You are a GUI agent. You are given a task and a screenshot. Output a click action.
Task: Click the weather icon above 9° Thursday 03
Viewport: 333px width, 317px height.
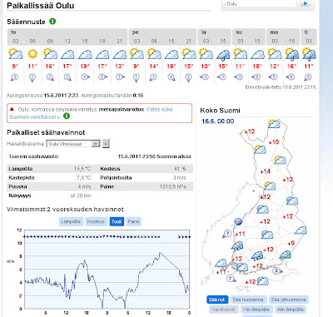(x=15, y=54)
